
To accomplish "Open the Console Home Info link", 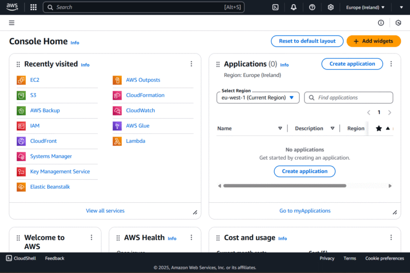I will tap(75, 43).
